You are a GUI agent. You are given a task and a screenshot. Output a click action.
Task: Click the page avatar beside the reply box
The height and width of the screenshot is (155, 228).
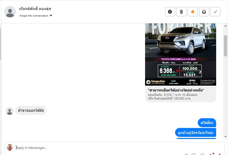coord(10,147)
